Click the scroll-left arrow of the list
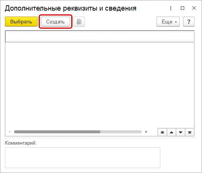Viewport: 202px width, 173px height. 9,132
